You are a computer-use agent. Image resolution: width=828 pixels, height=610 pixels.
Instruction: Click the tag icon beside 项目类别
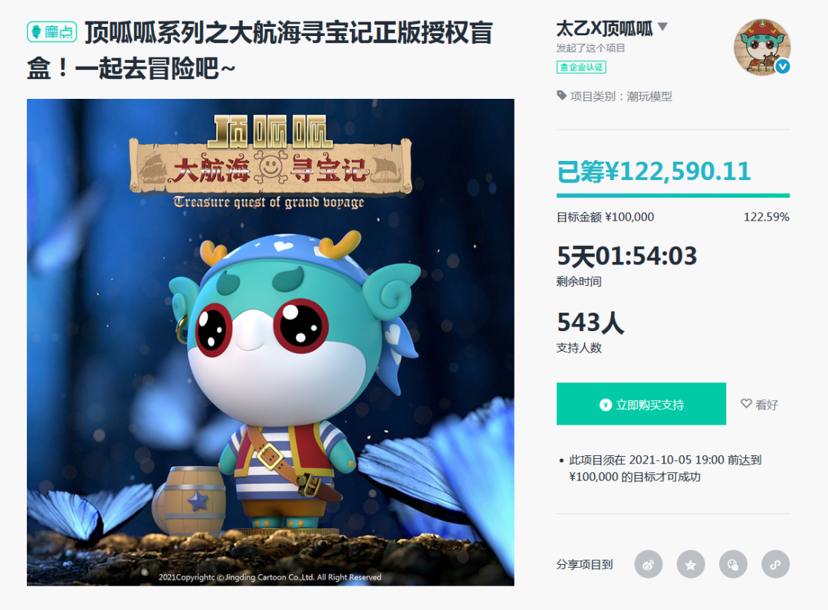pos(561,96)
